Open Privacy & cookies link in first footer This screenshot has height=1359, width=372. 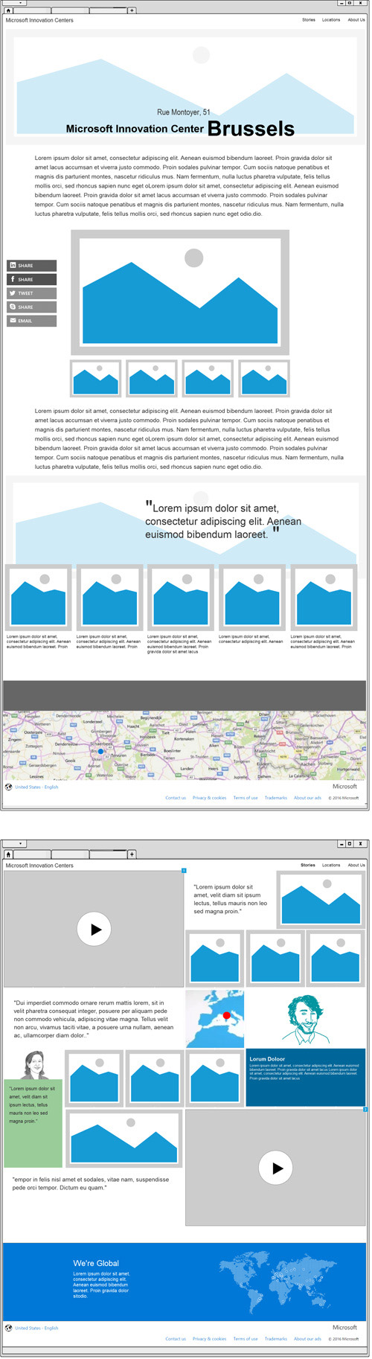click(x=209, y=798)
